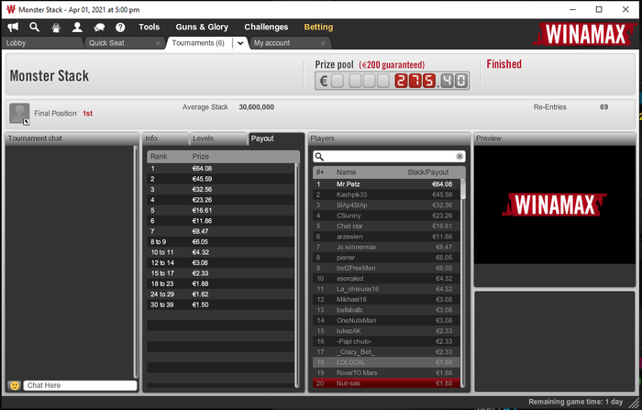The width and height of the screenshot is (642, 410).
Task: Click the Rank column header
Action: pos(159,157)
